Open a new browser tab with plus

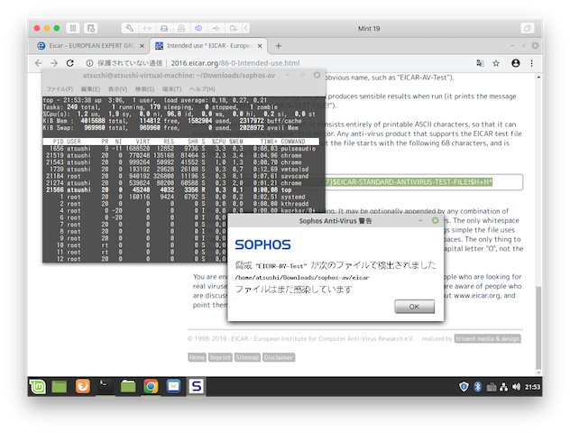(x=279, y=46)
